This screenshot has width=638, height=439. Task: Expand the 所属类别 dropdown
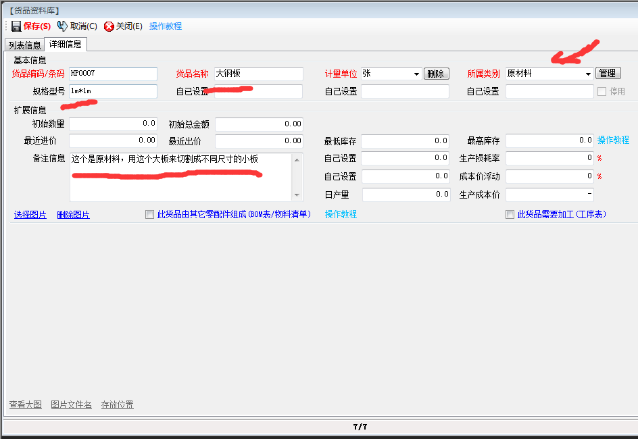(x=588, y=74)
